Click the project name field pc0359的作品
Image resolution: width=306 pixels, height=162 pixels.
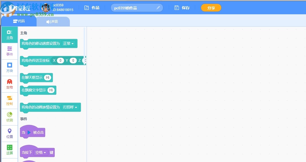[x=137, y=8]
